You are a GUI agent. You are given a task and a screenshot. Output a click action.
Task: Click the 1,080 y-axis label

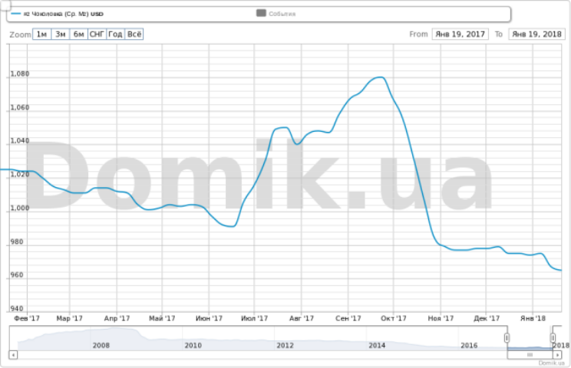(x=20, y=74)
